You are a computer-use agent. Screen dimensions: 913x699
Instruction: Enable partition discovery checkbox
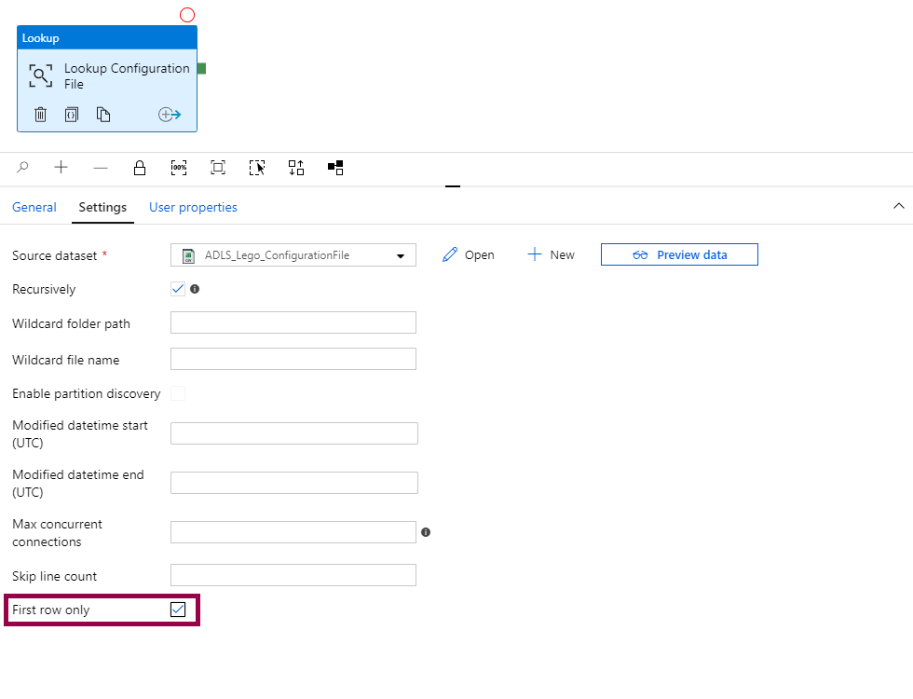178,393
